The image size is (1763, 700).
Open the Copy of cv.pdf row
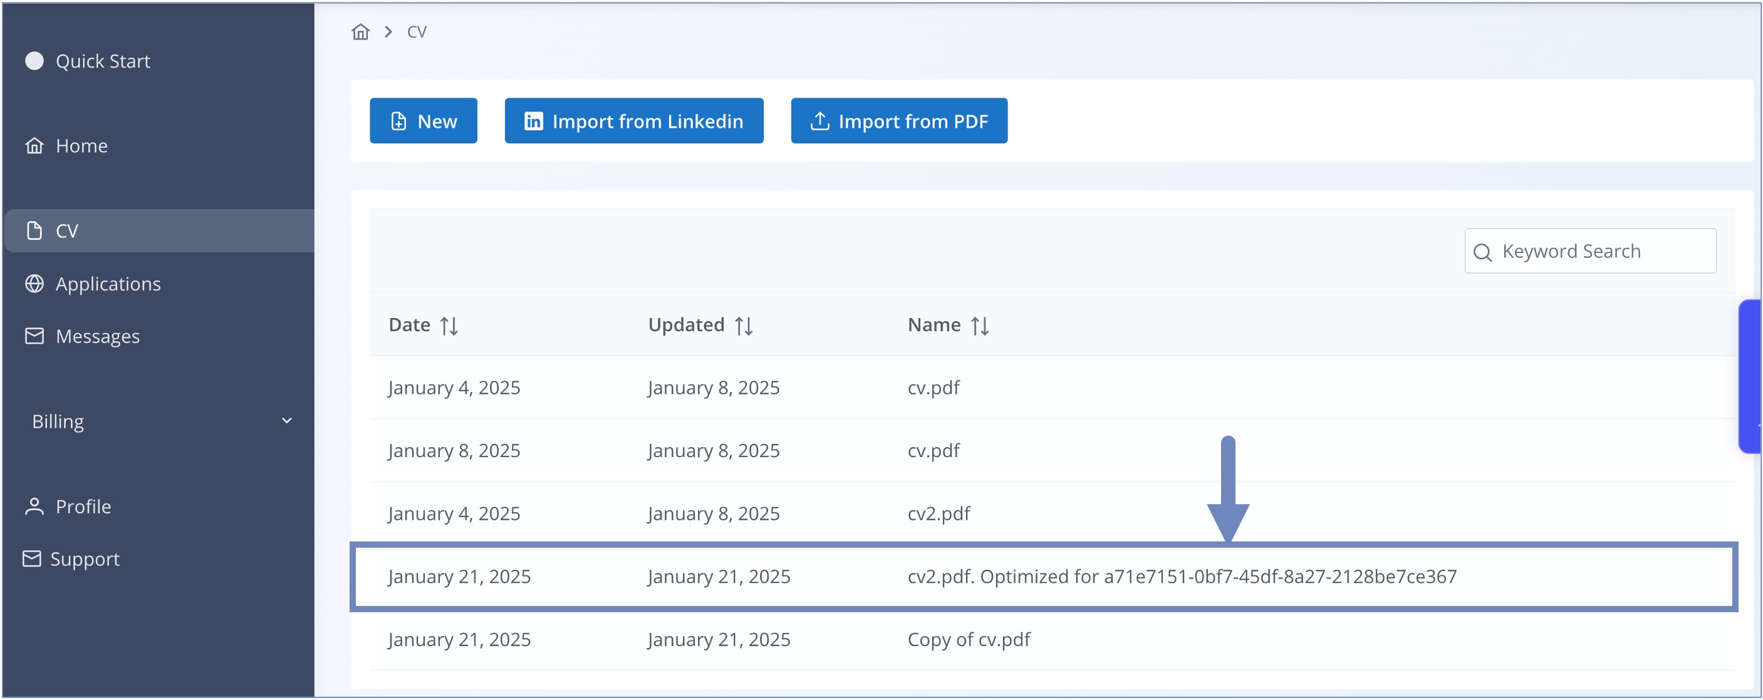1052,639
